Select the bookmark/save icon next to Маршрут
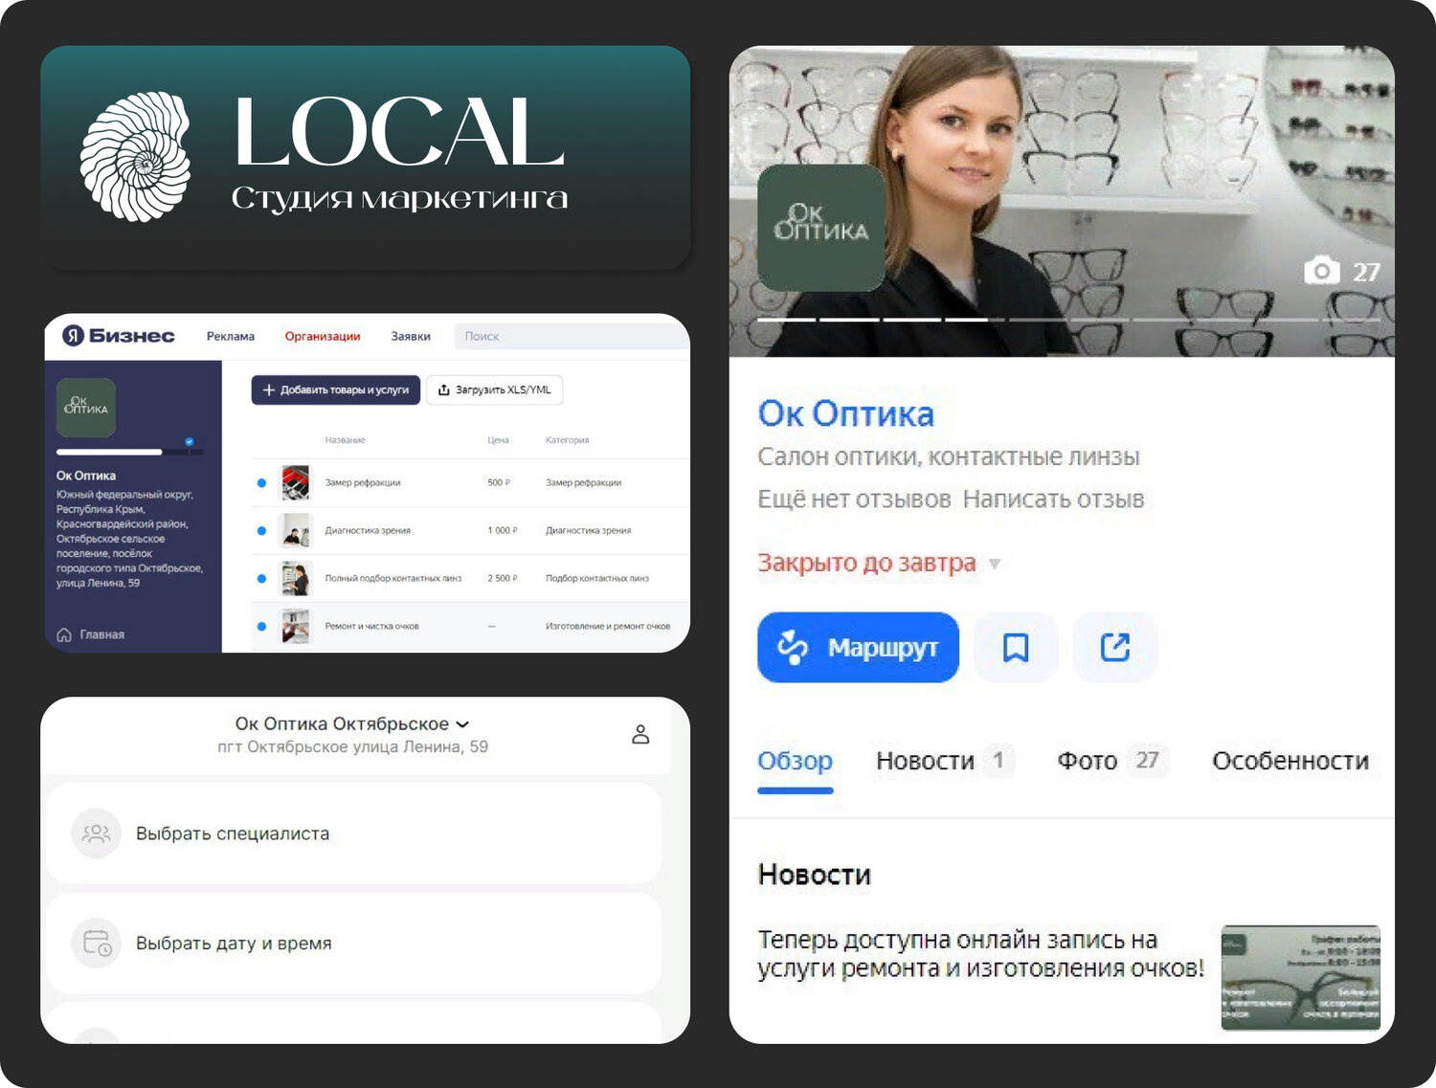The image size is (1436, 1088). point(1015,648)
